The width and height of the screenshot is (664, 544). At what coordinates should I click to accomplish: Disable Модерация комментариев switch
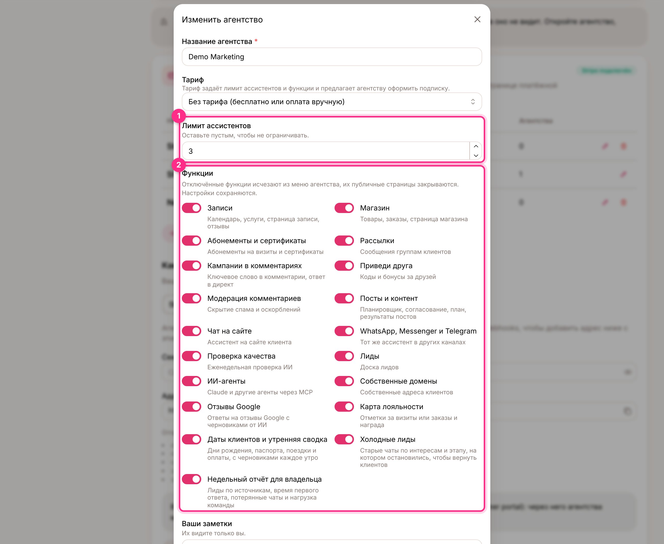(192, 298)
